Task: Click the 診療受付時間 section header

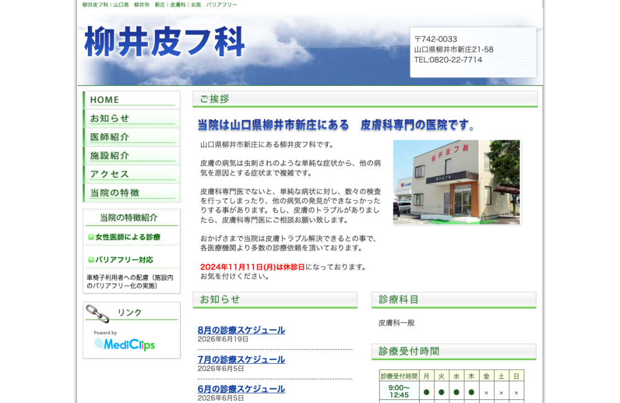Action: pyautogui.click(x=453, y=352)
